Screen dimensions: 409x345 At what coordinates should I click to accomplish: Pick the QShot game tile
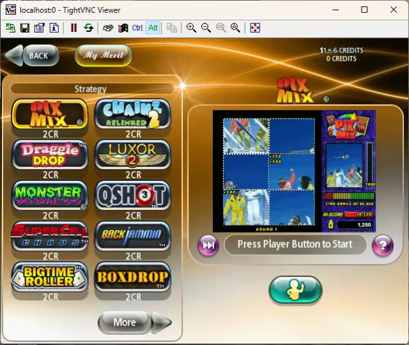point(132,195)
